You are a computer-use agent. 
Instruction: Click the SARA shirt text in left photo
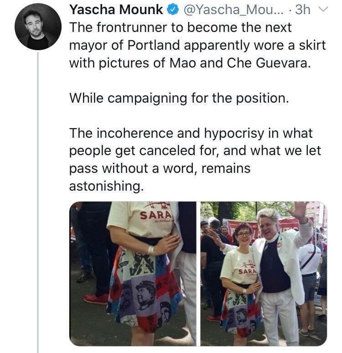click(x=155, y=214)
